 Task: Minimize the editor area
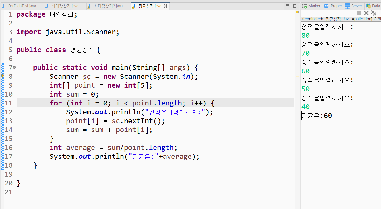(x=287, y=6)
